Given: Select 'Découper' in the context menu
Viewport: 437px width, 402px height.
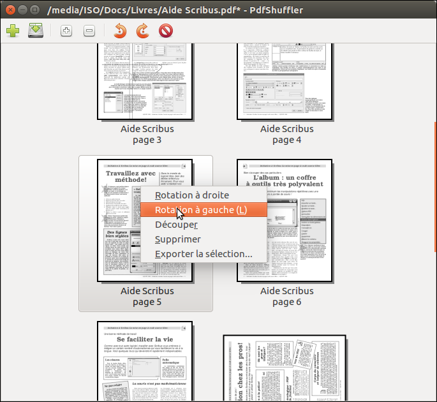Looking at the screenshot, I should 204,225.
